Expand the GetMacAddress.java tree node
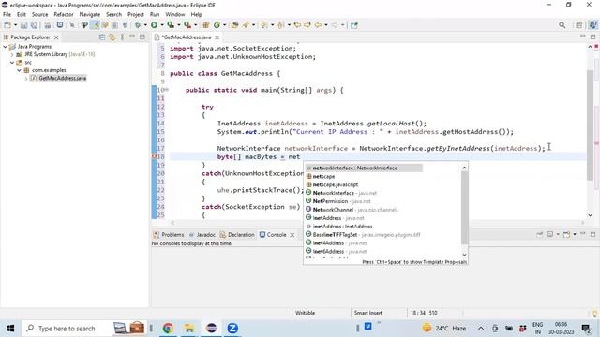This screenshot has width=600, height=337. pyautogui.click(x=26, y=79)
